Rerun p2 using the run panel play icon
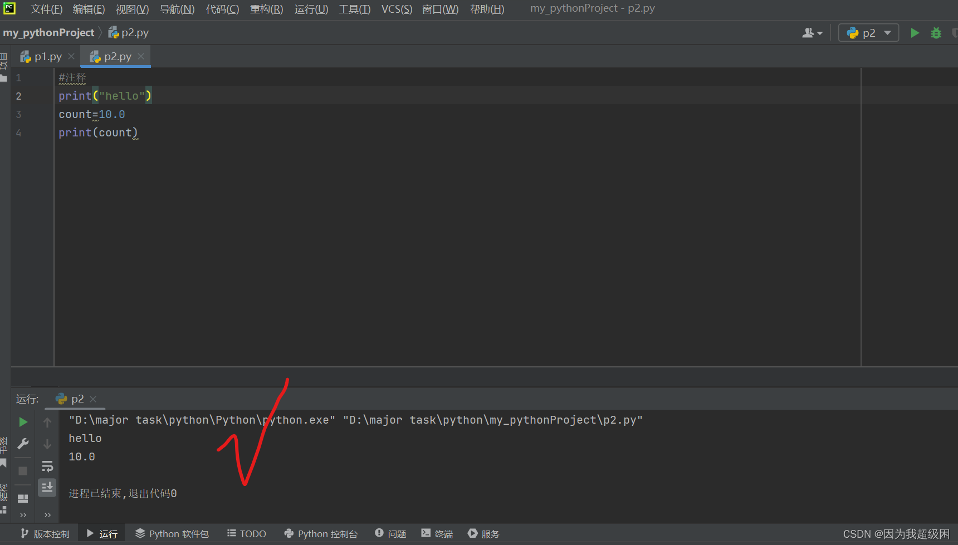 [23, 422]
